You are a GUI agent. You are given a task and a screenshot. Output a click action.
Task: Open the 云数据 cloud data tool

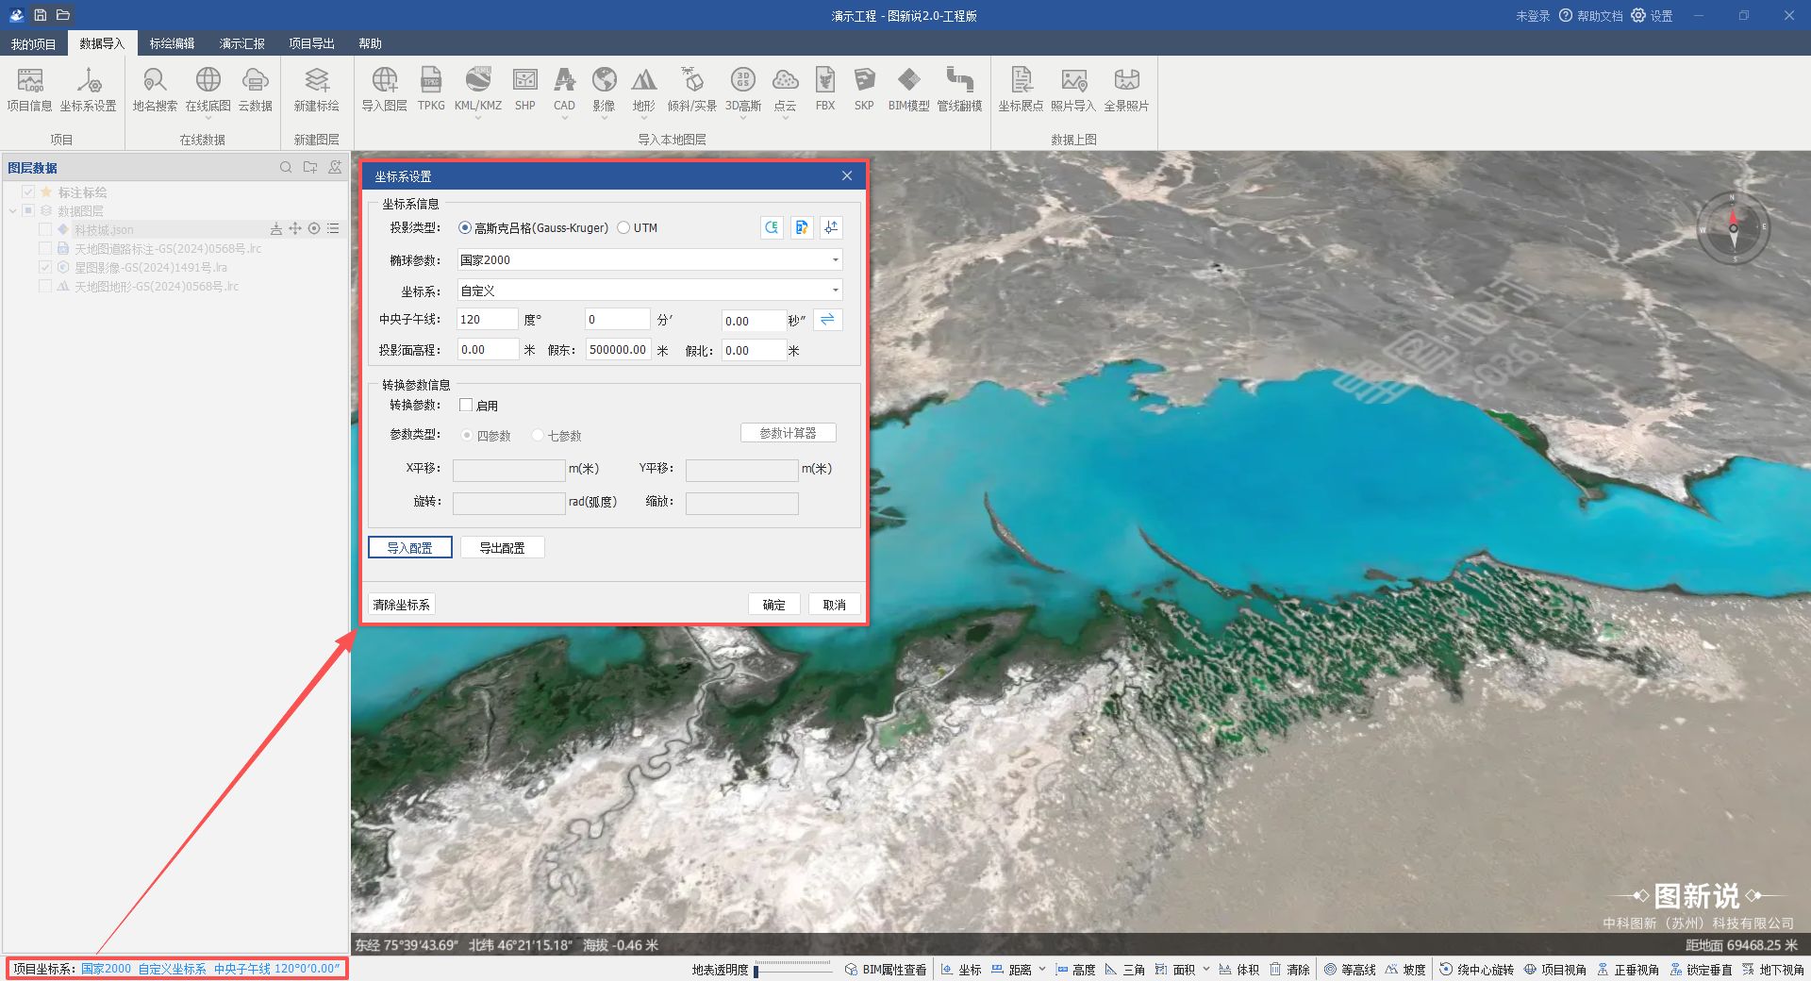tap(255, 91)
